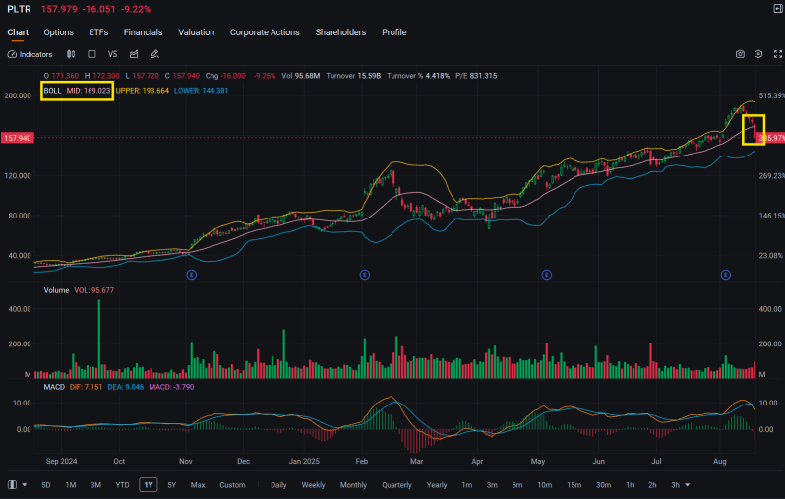Switch to Monthly candles
Viewport: 785px width, 499px height.
[x=353, y=485]
